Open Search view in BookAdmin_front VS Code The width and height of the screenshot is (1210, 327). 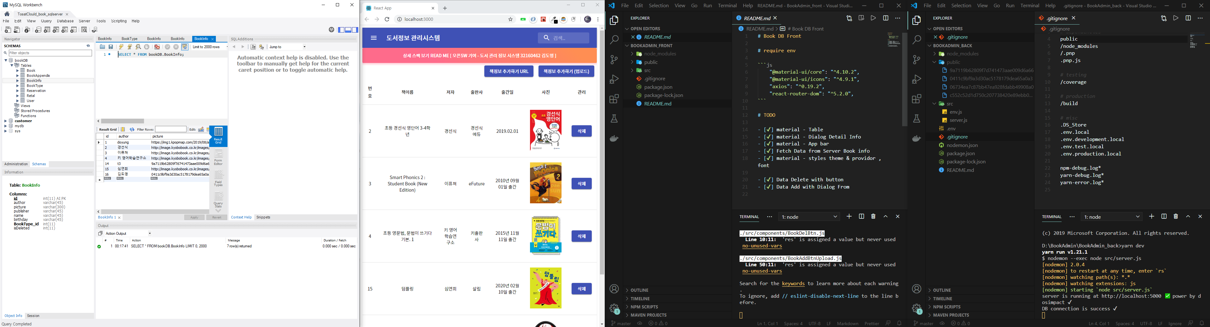click(x=614, y=40)
